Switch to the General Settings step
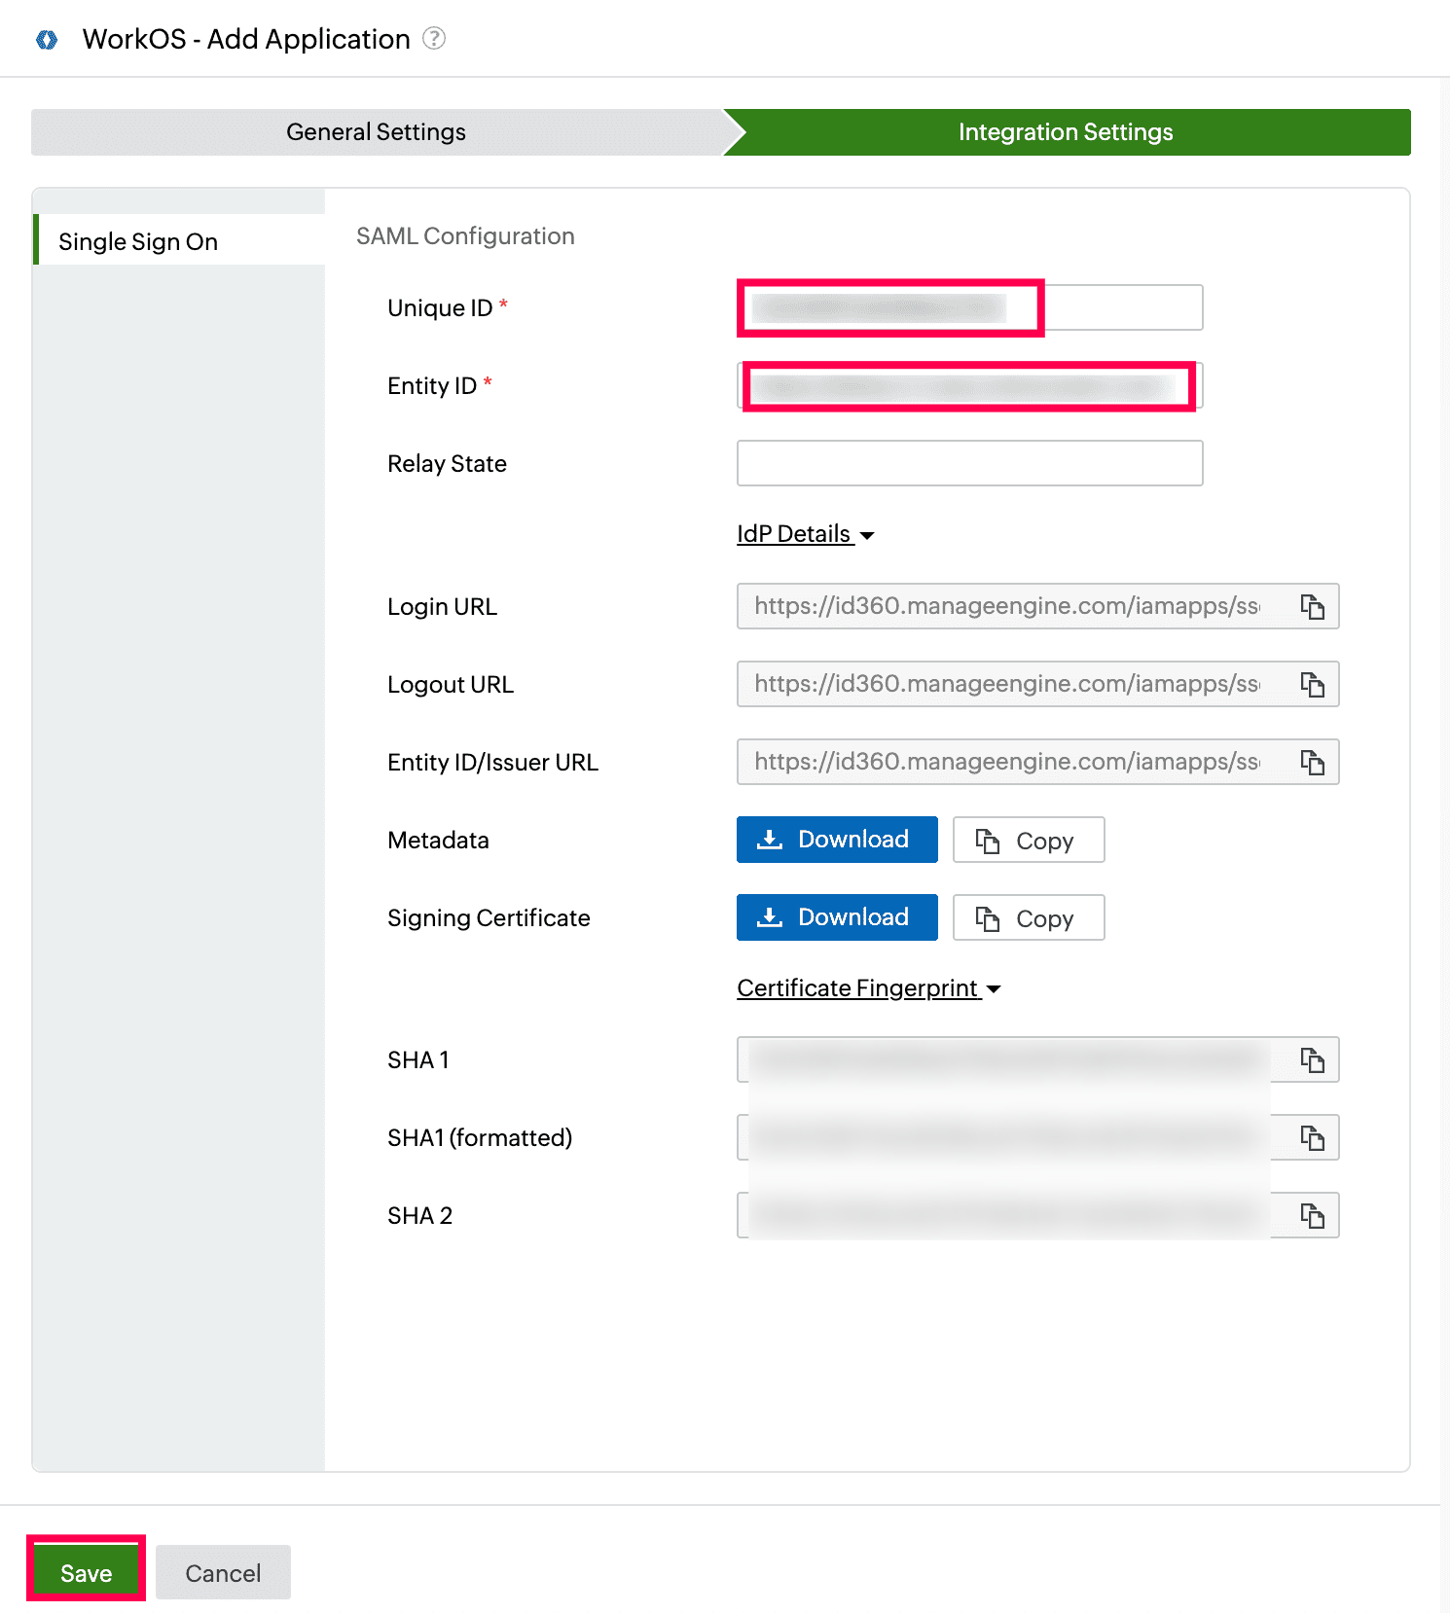 click(x=377, y=132)
